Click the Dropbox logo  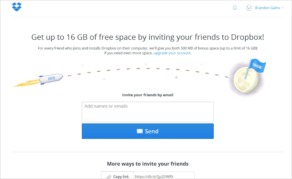tap(17, 7)
